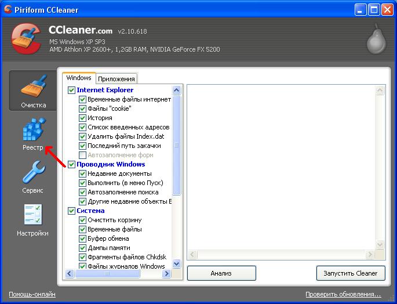
Task: Open the Проверить обновления link
Action: point(343,294)
